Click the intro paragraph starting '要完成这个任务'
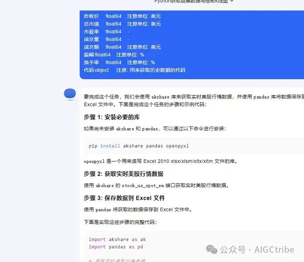This screenshot has width=304, height=262. tap(194, 97)
